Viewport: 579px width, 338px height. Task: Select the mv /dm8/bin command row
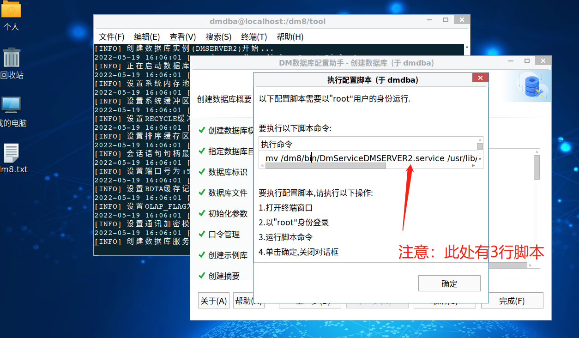(x=368, y=158)
